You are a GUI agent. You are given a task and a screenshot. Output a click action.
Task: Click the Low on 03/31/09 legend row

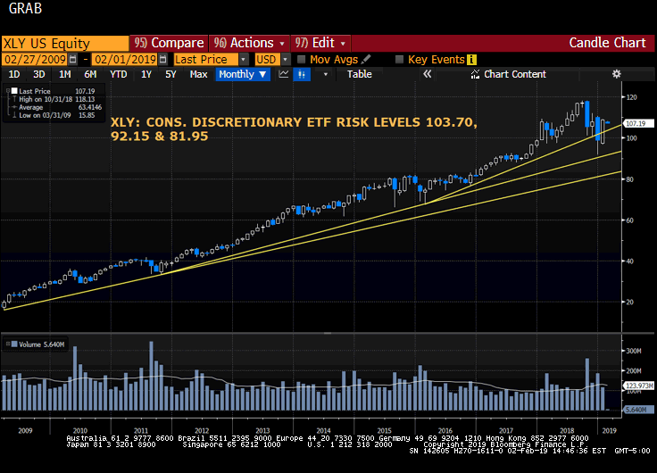point(54,115)
